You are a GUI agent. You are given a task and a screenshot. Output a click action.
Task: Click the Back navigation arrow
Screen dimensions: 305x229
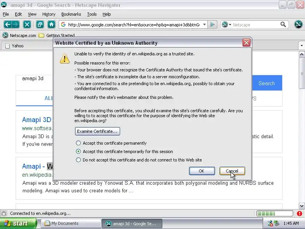coord(7,24)
